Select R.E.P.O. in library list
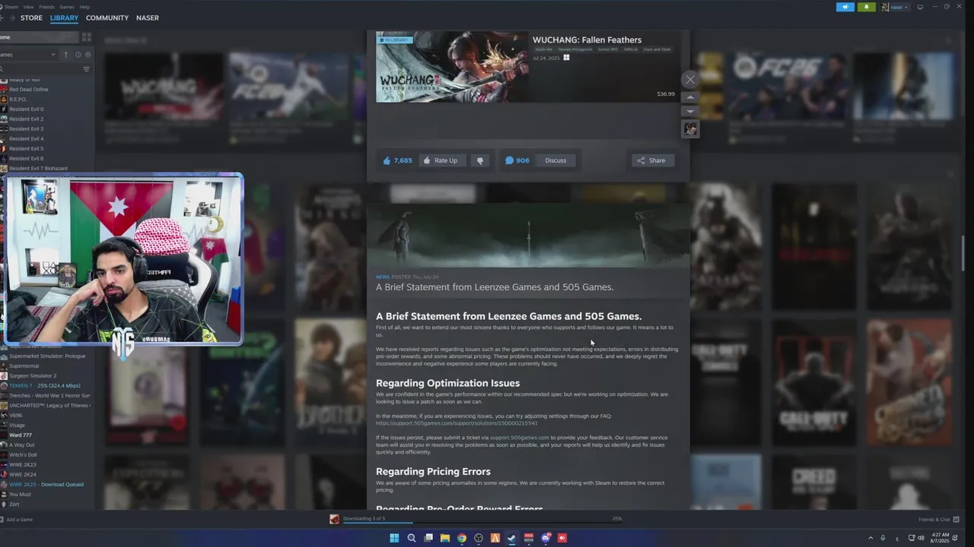974x547 pixels. [18, 100]
